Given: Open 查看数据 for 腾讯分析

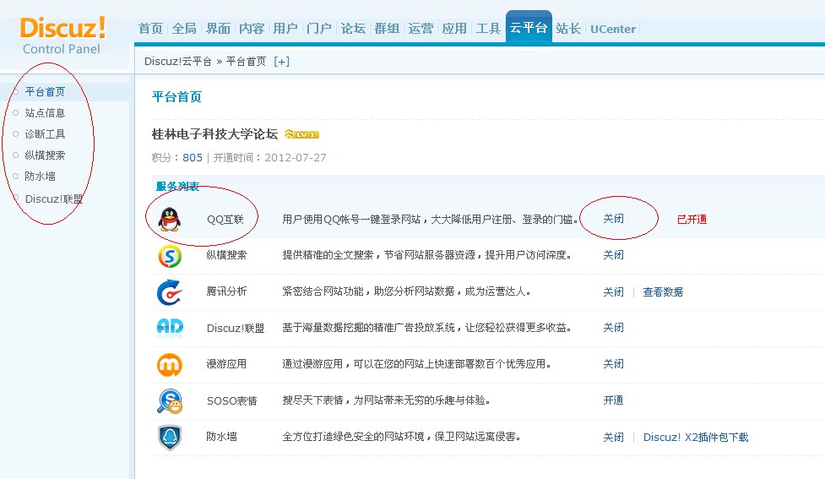Looking at the screenshot, I should [x=663, y=291].
